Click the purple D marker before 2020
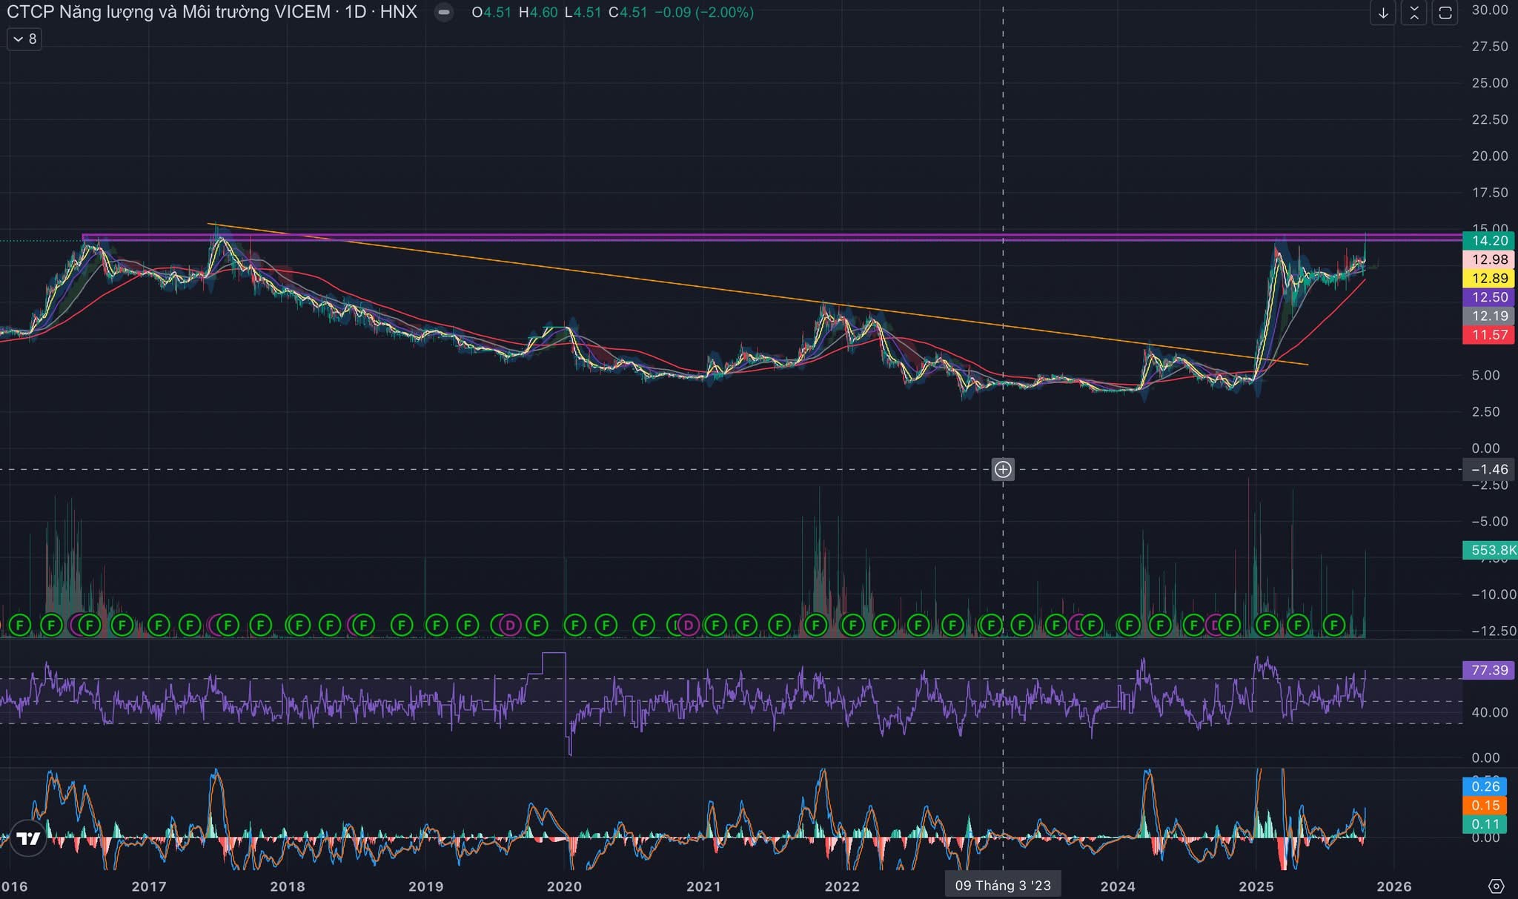 (x=510, y=626)
